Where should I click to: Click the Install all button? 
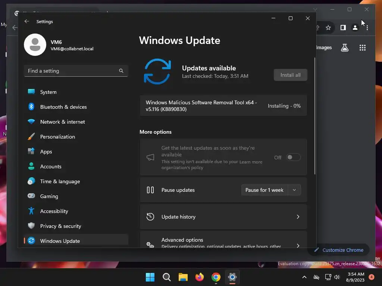(290, 75)
